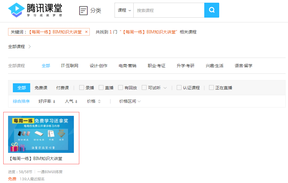This screenshot has height=183, width=288.
Task: Click the 分类 label text
Action: coord(96,10)
